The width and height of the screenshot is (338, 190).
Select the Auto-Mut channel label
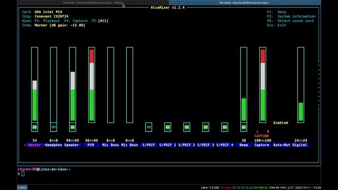[x=281, y=145]
